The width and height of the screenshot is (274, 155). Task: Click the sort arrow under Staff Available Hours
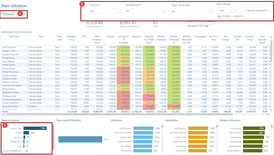click(x=106, y=44)
